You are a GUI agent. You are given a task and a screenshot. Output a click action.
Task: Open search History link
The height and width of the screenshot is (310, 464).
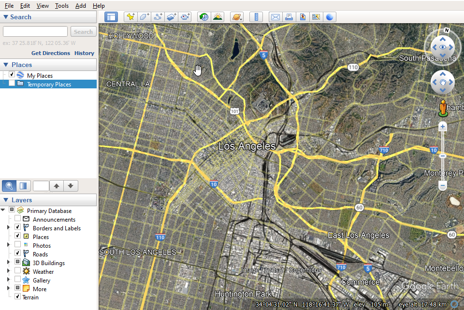pyautogui.click(x=84, y=53)
